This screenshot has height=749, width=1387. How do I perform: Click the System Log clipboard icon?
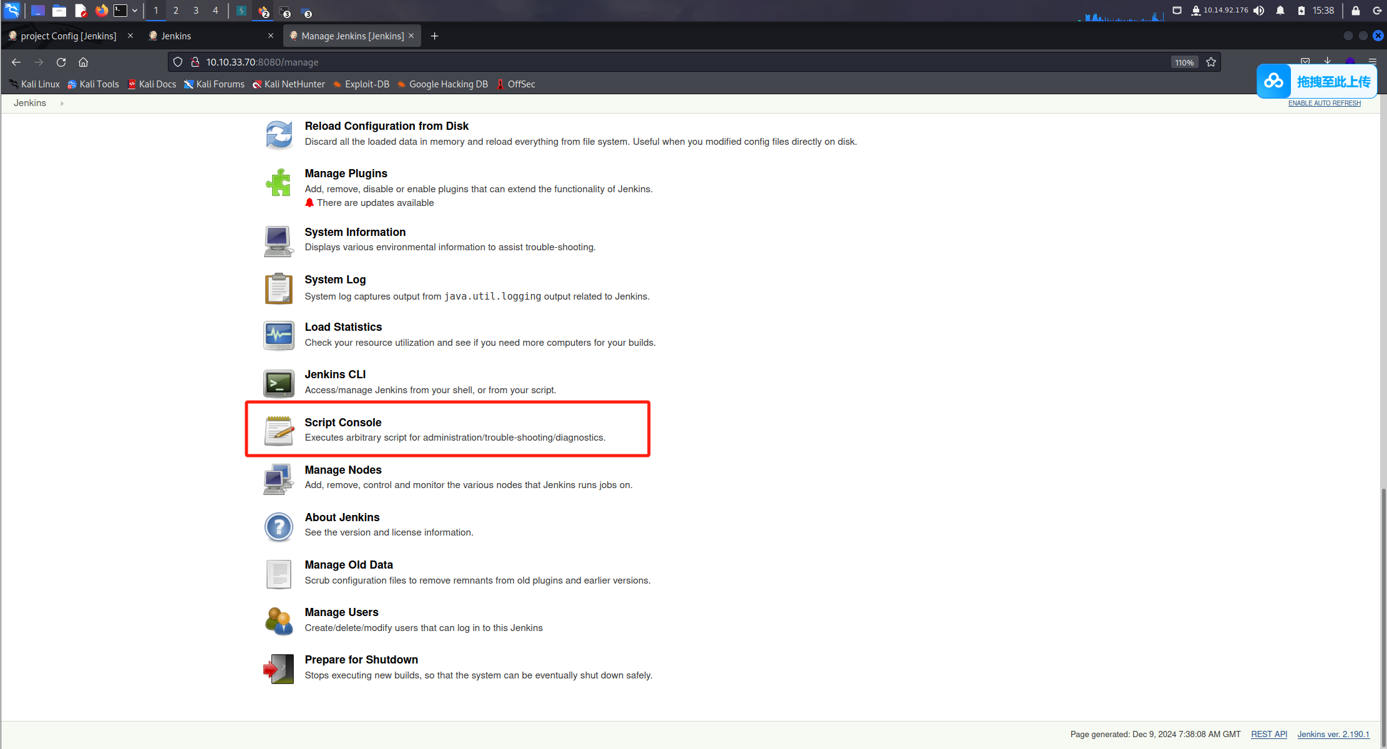278,288
